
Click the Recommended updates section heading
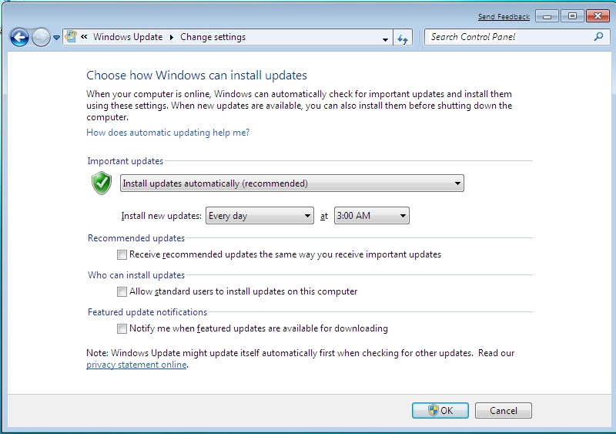click(136, 238)
